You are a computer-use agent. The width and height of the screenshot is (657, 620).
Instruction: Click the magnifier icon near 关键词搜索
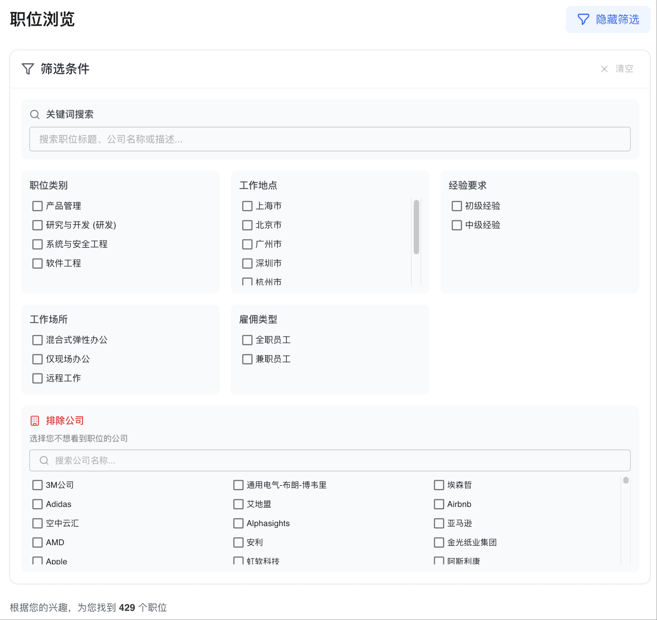pyautogui.click(x=35, y=114)
